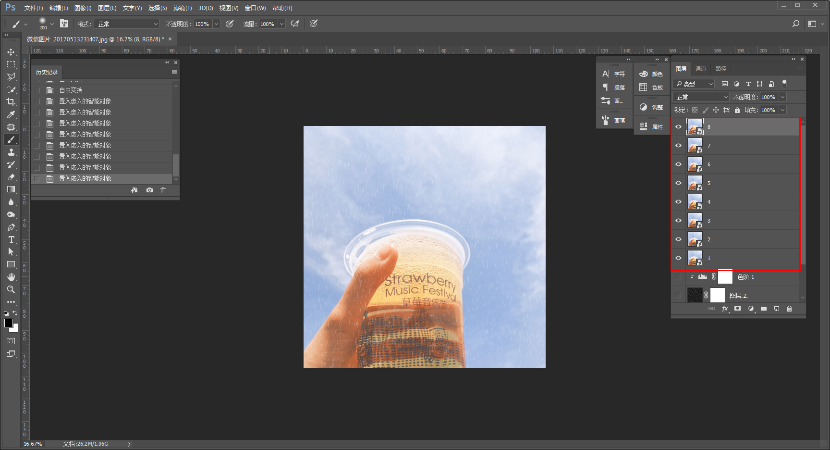
Task: Add a layer style with fx icon
Action: pyautogui.click(x=725, y=309)
